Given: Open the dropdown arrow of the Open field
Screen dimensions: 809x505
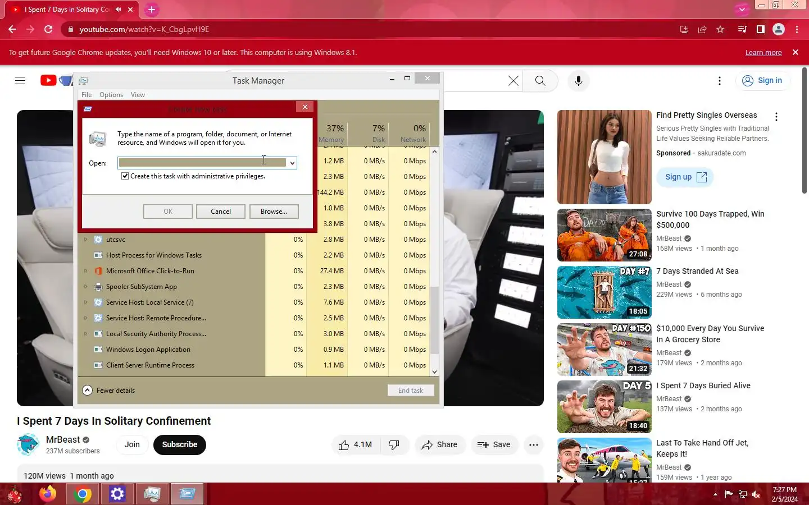Looking at the screenshot, I should point(292,163).
